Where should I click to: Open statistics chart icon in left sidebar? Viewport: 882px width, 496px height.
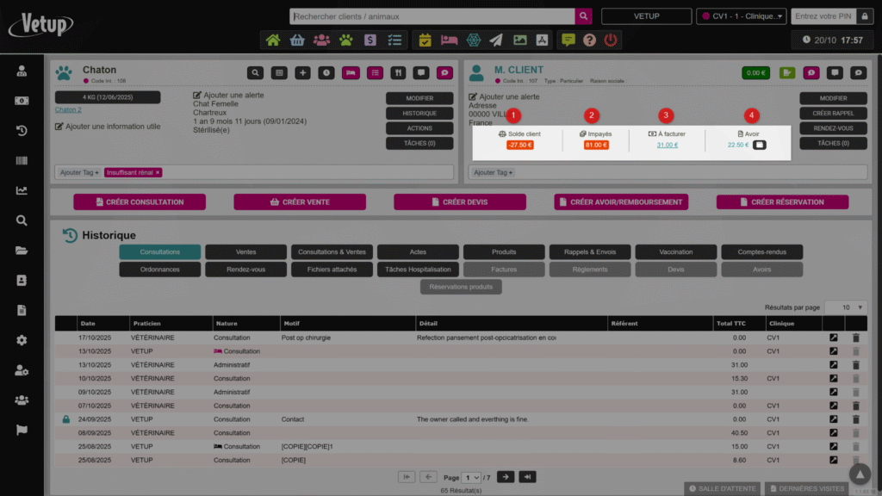pyautogui.click(x=22, y=190)
